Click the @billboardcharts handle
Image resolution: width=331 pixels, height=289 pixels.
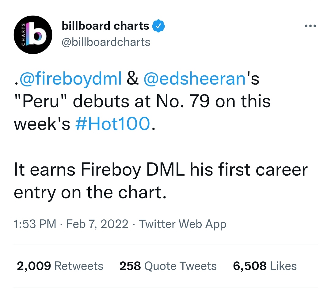106,42
